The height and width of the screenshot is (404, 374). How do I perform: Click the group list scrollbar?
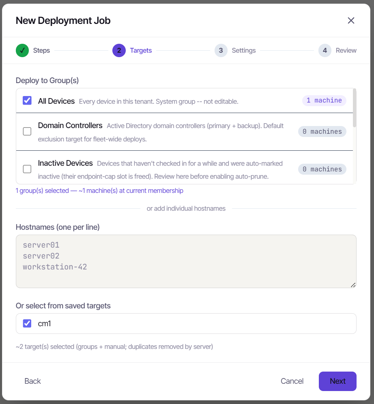coord(355,108)
